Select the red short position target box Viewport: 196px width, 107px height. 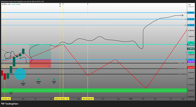pyautogui.click(x=40, y=64)
